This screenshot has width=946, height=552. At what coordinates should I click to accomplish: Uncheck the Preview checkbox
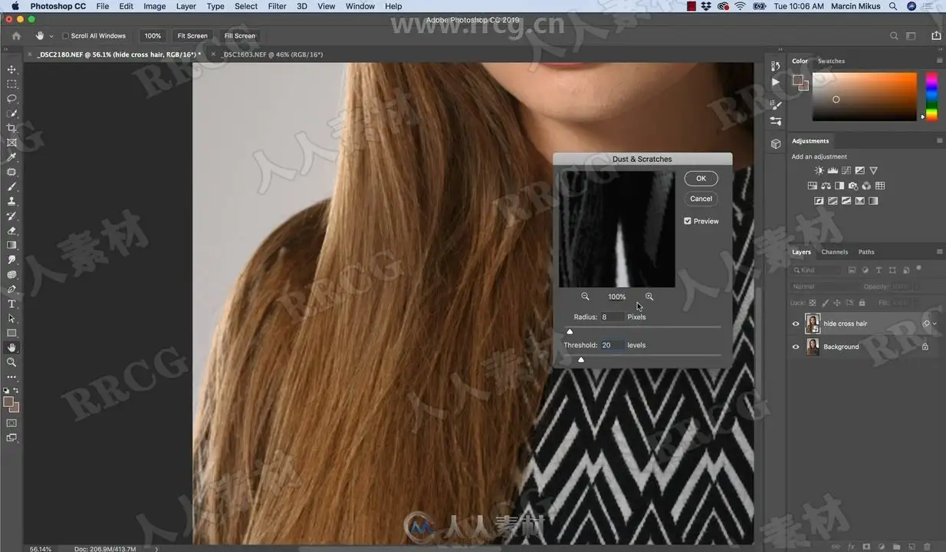tap(688, 221)
